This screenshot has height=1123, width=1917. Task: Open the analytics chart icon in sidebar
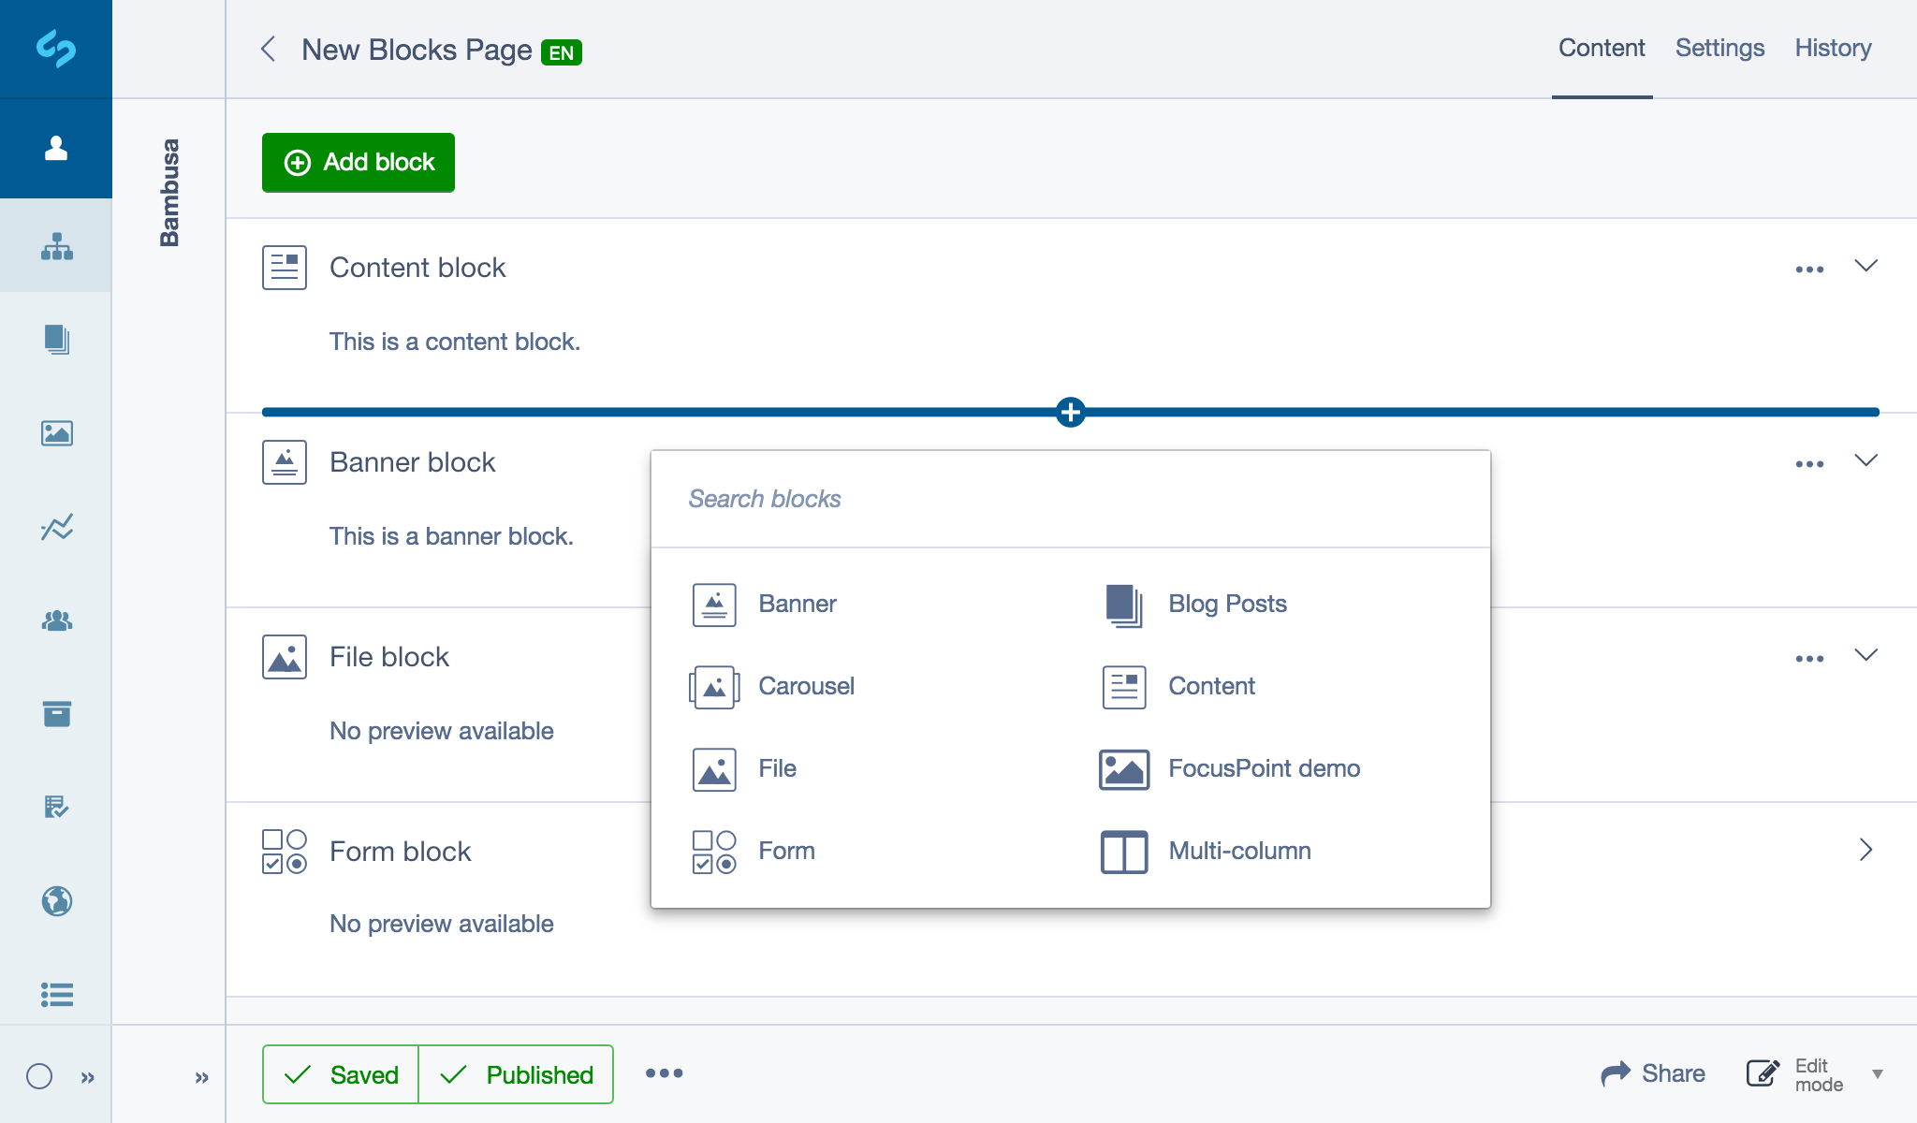pos(56,527)
